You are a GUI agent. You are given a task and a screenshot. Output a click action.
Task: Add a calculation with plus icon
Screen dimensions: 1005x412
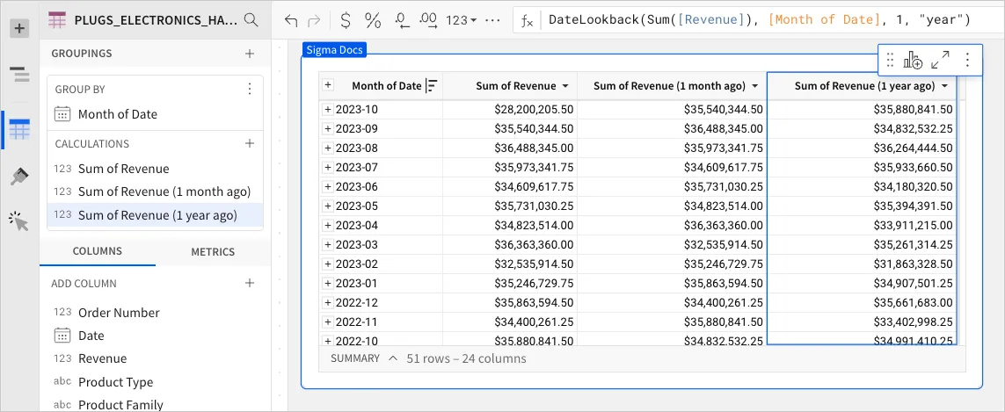[x=250, y=143]
